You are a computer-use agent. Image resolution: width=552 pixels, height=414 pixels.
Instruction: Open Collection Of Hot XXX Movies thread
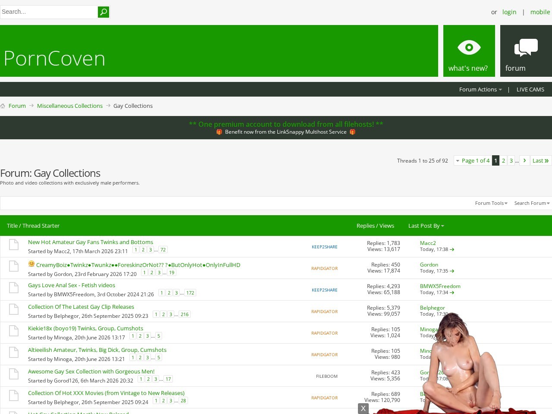[106, 393]
